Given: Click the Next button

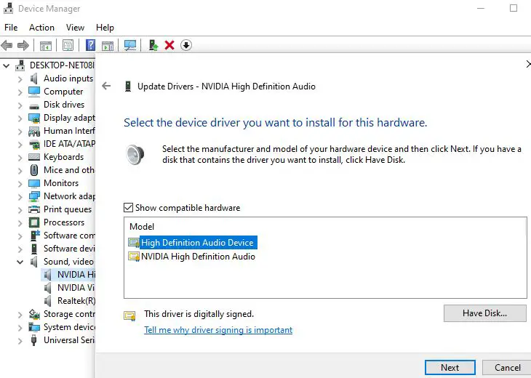Looking at the screenshot, I should 450,368.
